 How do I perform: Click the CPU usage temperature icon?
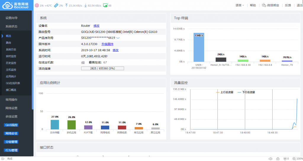37,5
